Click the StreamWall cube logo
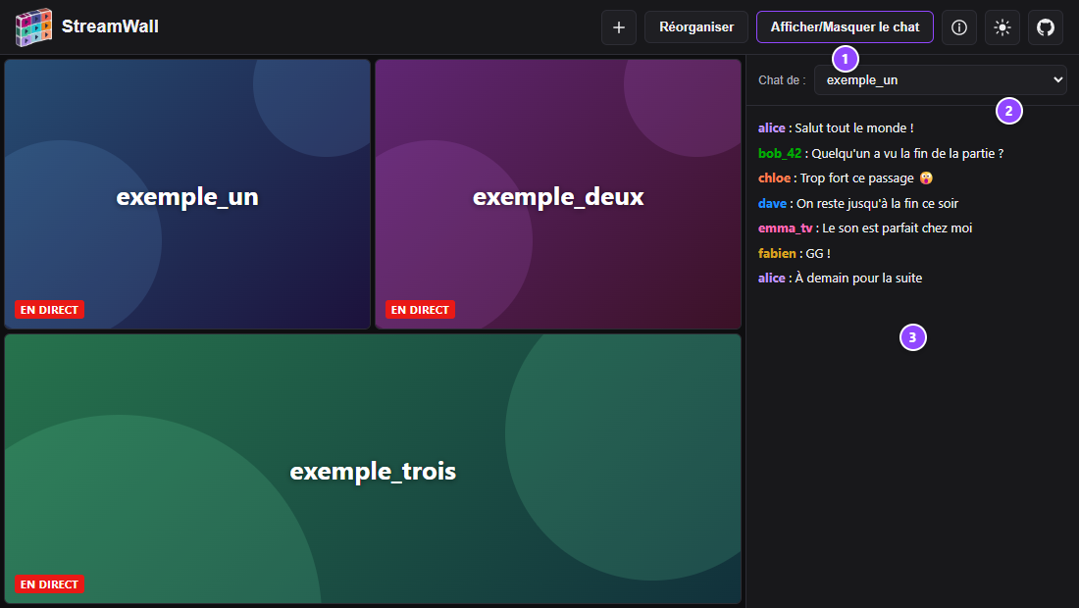The height and width of the screenshot is (608, 1079). (x=33, y=26)
